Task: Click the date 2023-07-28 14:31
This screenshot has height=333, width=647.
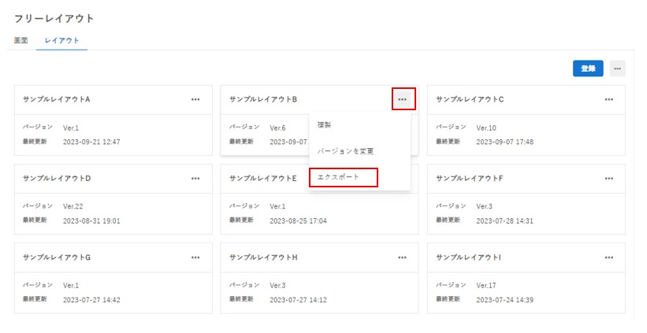Action: (x=505, y=221)
